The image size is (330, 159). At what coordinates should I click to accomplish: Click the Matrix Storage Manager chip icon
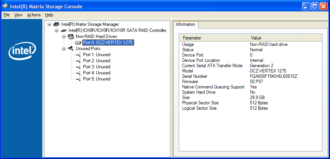pos(56,24)
